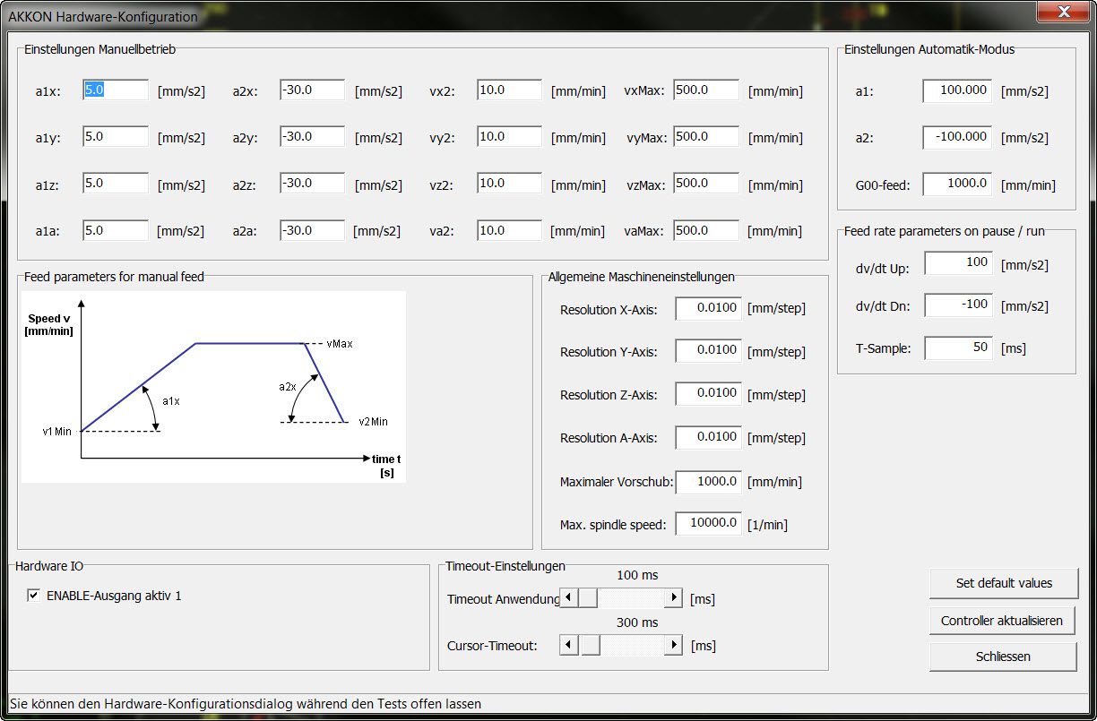Close the AKKON Hardware-Konfiguration window
Screen dimensions: 1097x721
(1063, 12)
